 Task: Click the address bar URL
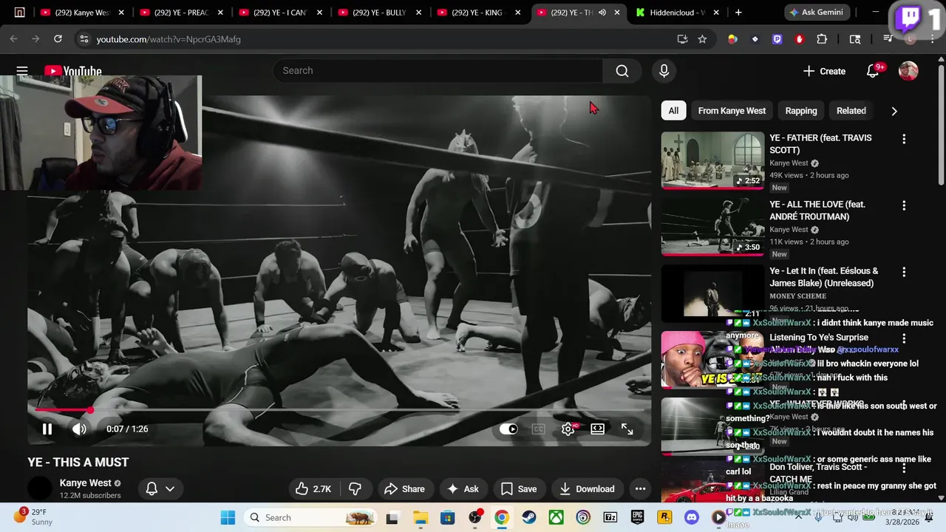click(x=169, y=39)
